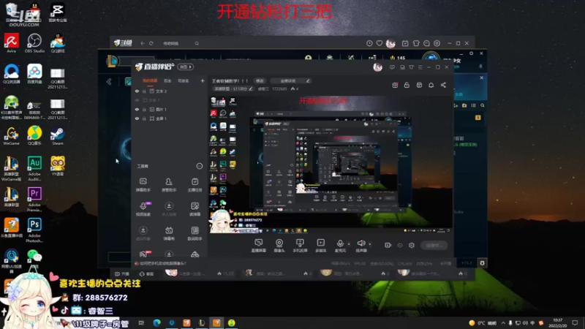Toggle lock on 全屏 1 layer

tap(144, 118)
